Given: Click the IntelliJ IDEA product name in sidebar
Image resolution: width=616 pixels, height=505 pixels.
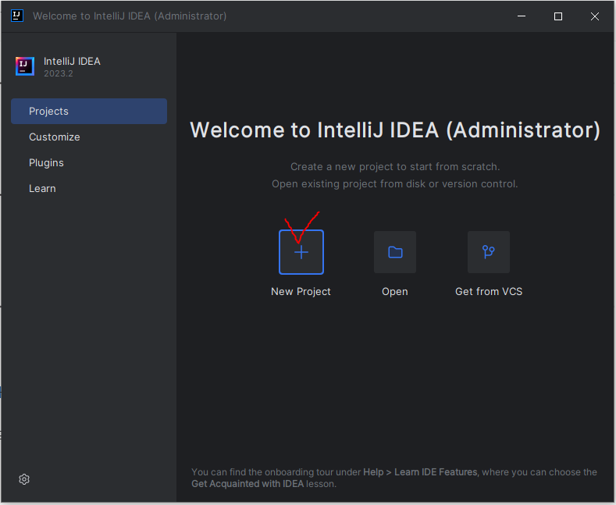Looking at the screenshot, I should click(x=72, y=61).
